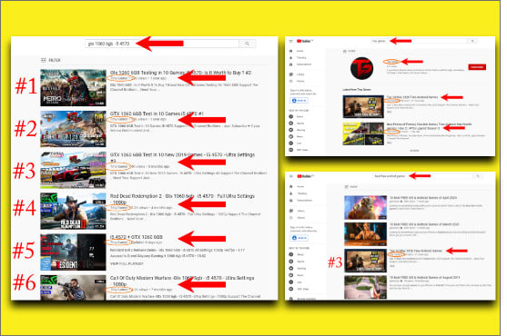Open Red Dead Redemption 2 Gtx 1060 6gb title
Screen dimensions: 507x336
tap(182, 199)
